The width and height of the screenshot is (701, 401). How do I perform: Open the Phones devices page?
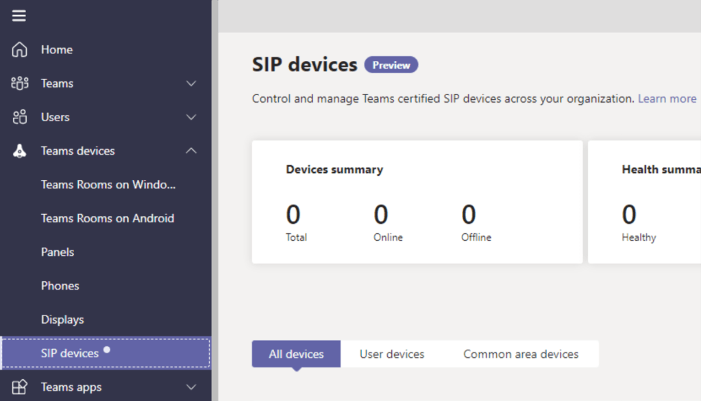click(x=60, y=286)
